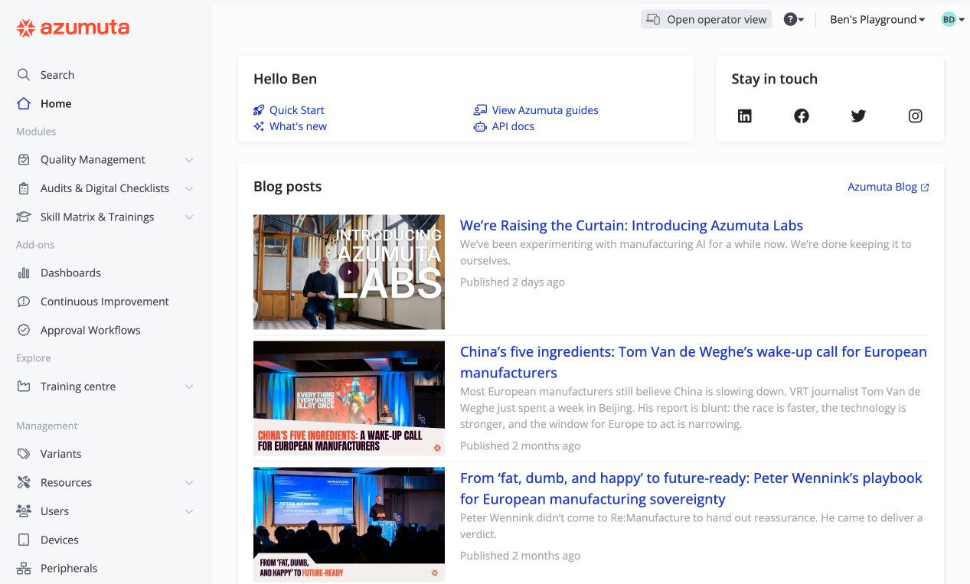Viewport: 970px width, 584px height.
Task: Open the Azumuta Blog external link
Action: click(888, 187)
